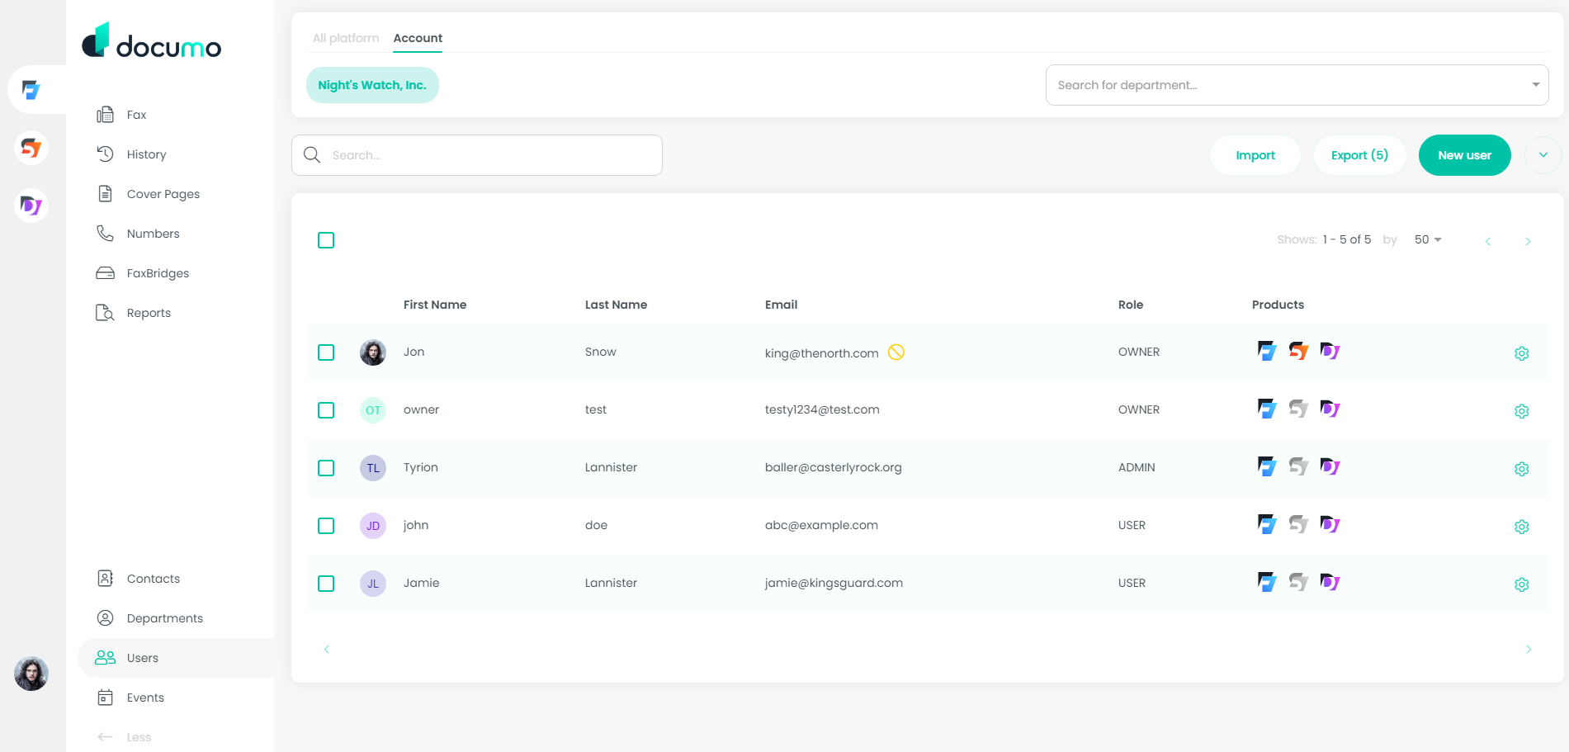Open the Contacts page

point(153,578)
